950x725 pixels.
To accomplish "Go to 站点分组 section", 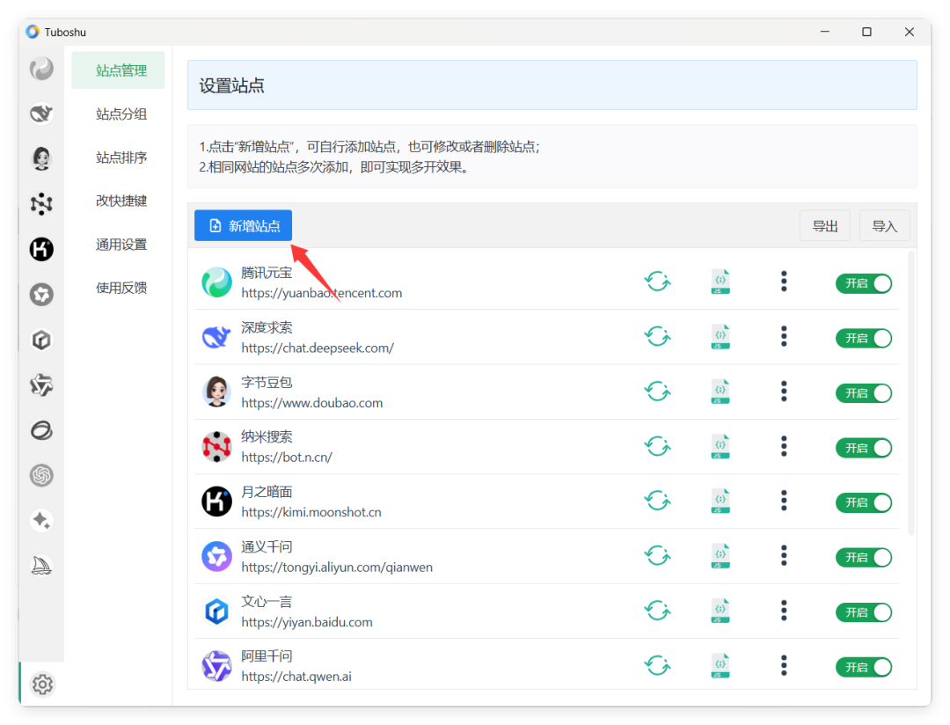I will (x=121, y=114).
